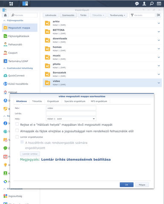Image resolution: width=164 pixels, height=204 pixels.
Task: Select the Sorozatok shared folder icon
Action: (x=47, y=74)
